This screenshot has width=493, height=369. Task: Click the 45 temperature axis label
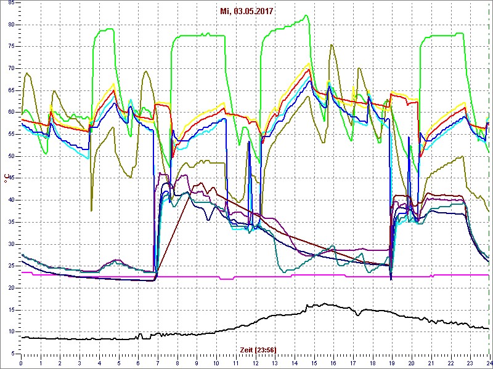click(11, 178)
